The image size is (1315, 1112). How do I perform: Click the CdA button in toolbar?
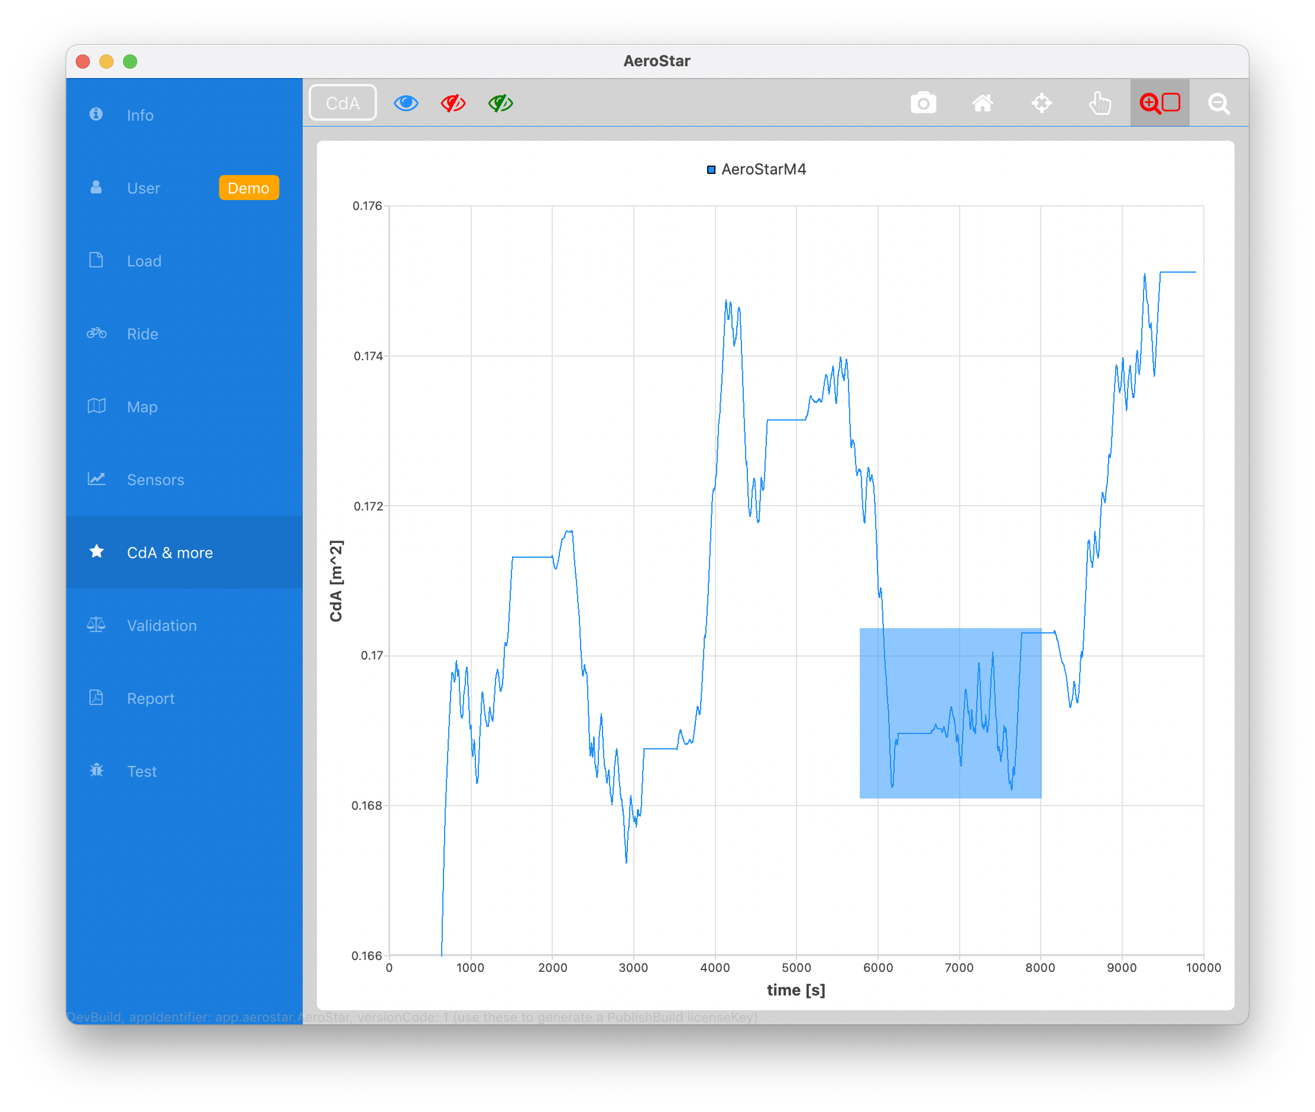tap(343, 103)
